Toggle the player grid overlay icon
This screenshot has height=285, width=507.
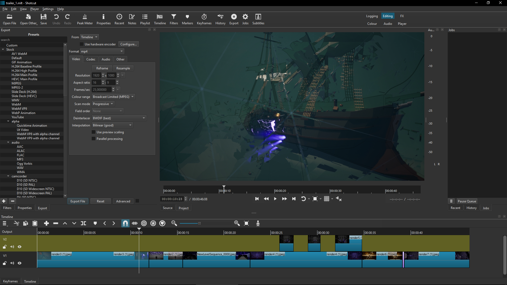327,199
